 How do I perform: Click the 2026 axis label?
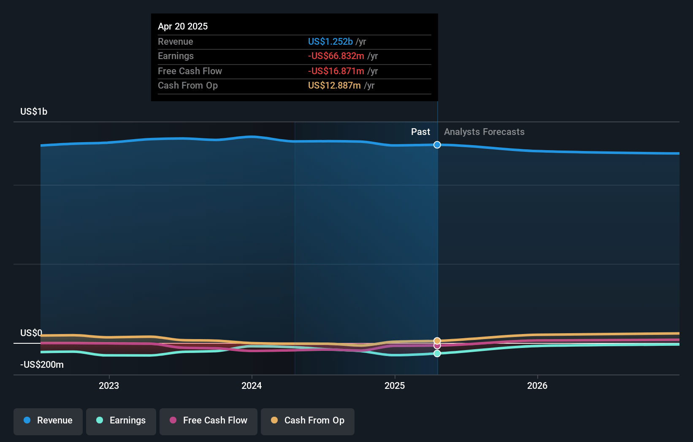point(537,385)
